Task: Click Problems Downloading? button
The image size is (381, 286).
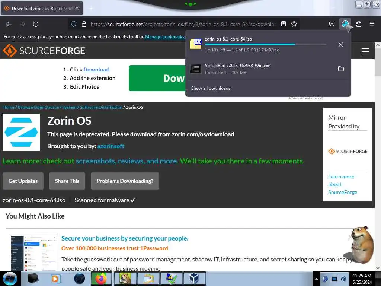Action: coord(125,181)
